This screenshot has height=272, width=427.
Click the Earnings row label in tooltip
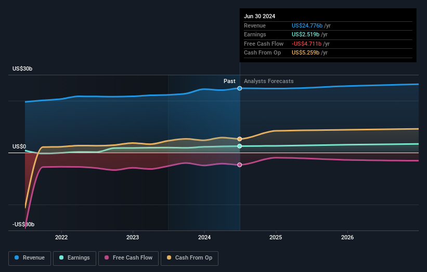[x=255, y=34]
